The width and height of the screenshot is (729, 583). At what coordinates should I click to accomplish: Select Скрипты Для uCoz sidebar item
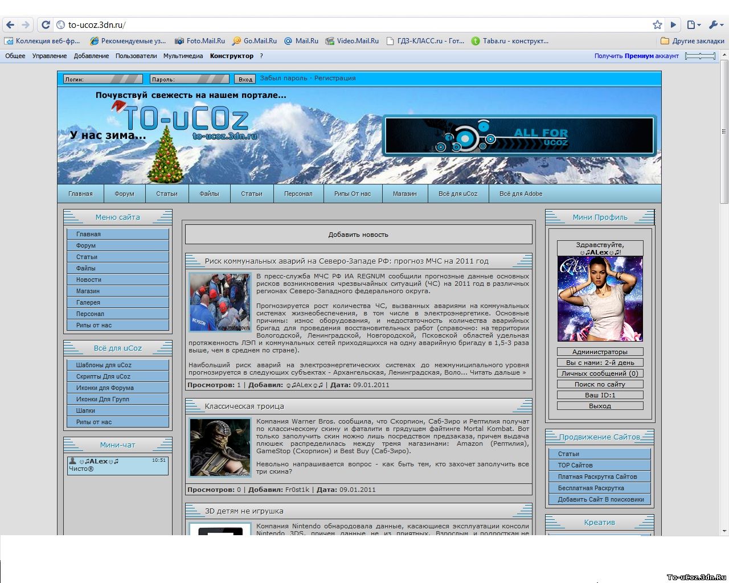118,376
